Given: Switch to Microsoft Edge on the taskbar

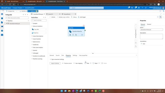Looking at the screenshot, I should pyautogui.click(x=77, y=91).
